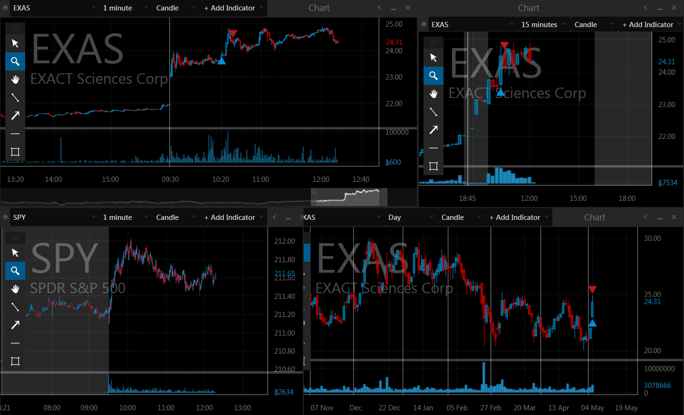Open hamburger toolbar menu in EXAS 15 minutes chart
The width and height of the screenshot is (684, 415).
pos(434,42)
